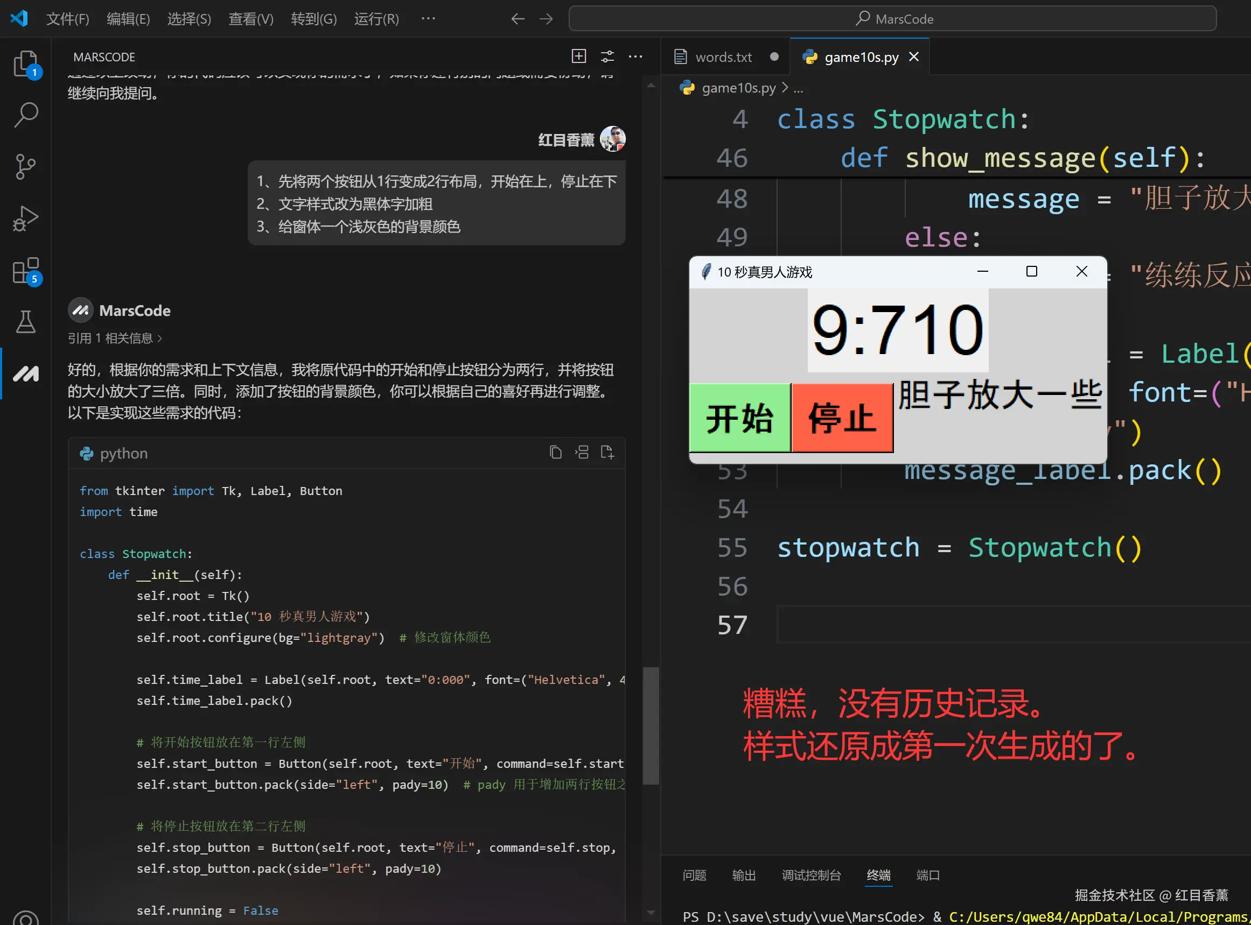The width and height of the screenshot is (1251, 925).
Task: Open the Search view icon
Action: coord(25,115)
